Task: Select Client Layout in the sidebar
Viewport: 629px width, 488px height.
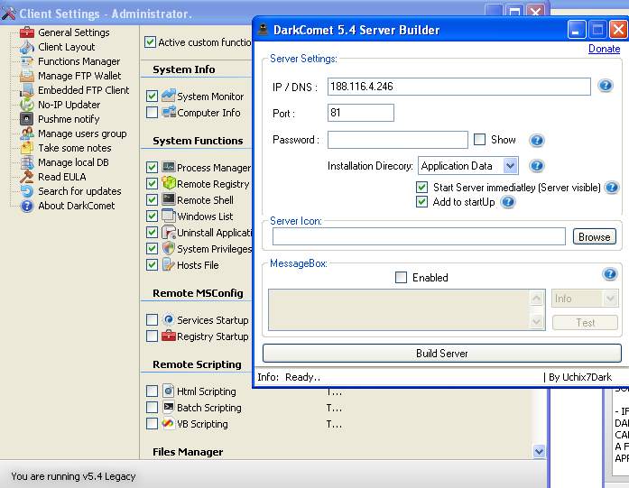Action: pyautogui.click(x=66, y=47)
